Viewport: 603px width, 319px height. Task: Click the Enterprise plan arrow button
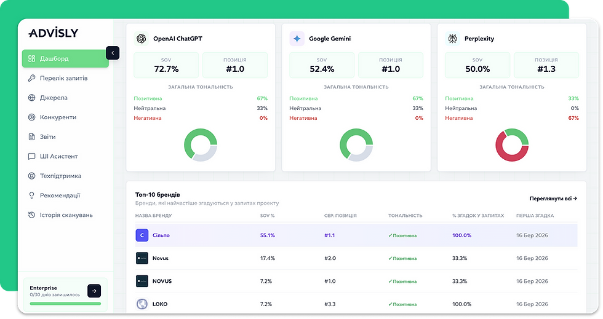94,291
